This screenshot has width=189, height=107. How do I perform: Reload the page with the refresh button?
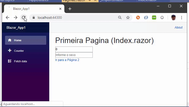(24, 17)
